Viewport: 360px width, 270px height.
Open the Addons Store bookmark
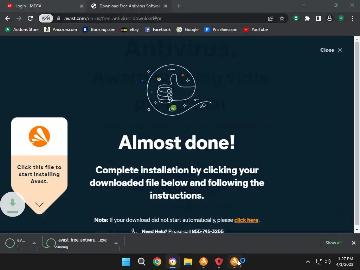pos(22,30)
